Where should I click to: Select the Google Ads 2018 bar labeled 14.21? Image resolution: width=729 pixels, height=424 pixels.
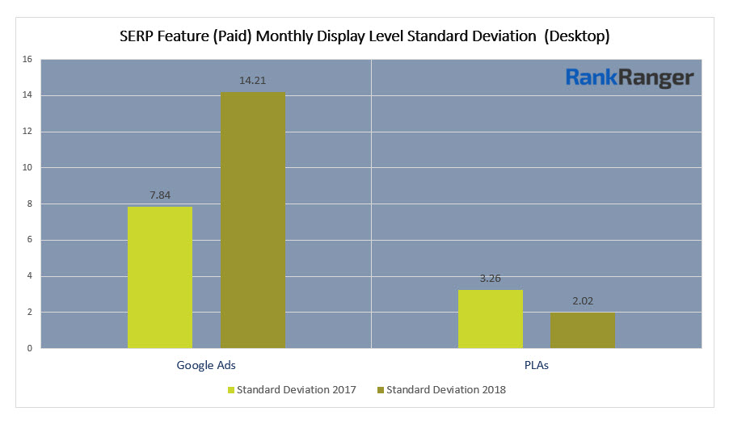(253, 220)
